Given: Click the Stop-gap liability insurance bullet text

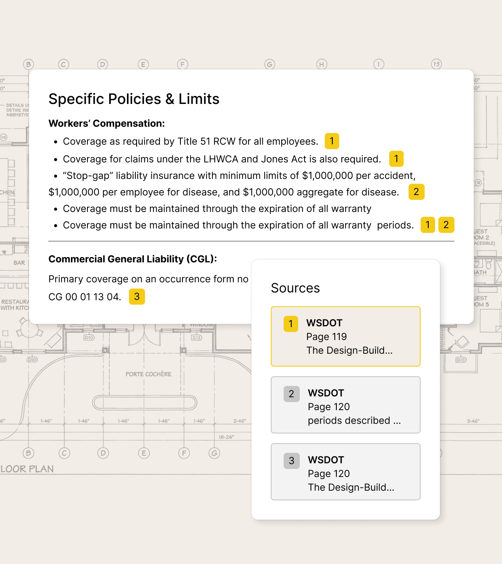Looking at the screenshot, I should pyautogui.click(x=239, y=176).
